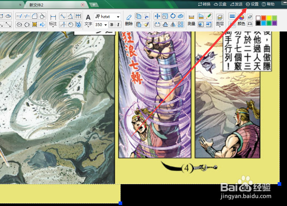Select the offset tool

165,24
